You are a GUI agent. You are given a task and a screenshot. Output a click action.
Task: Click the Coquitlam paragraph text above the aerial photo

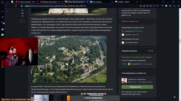[72, 26]
